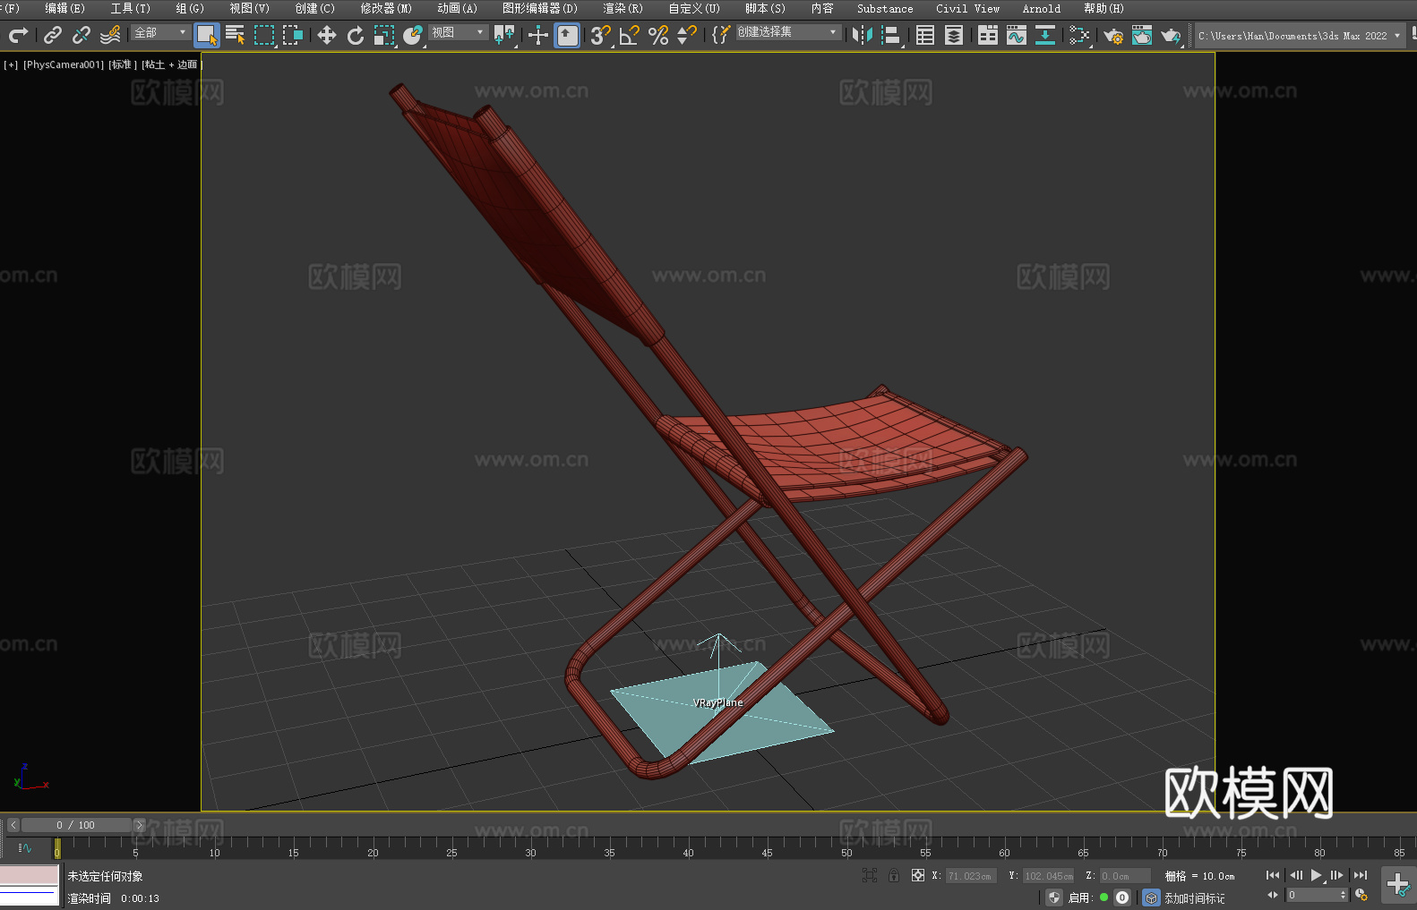Click Render Production teapot icon
The image size is (1417, 910).
tap(1171, 35)
